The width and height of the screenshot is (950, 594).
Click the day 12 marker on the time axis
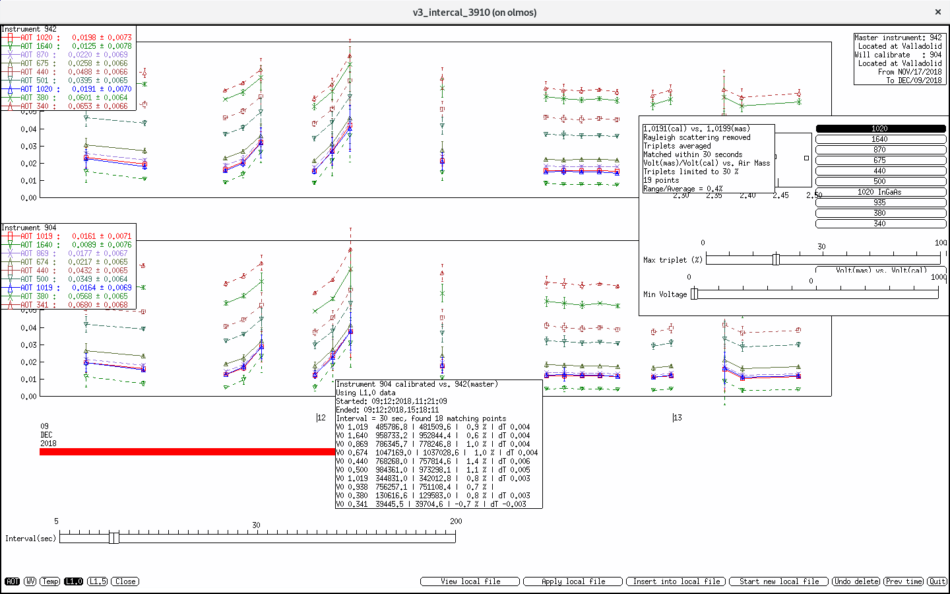(x=321, y=417)
